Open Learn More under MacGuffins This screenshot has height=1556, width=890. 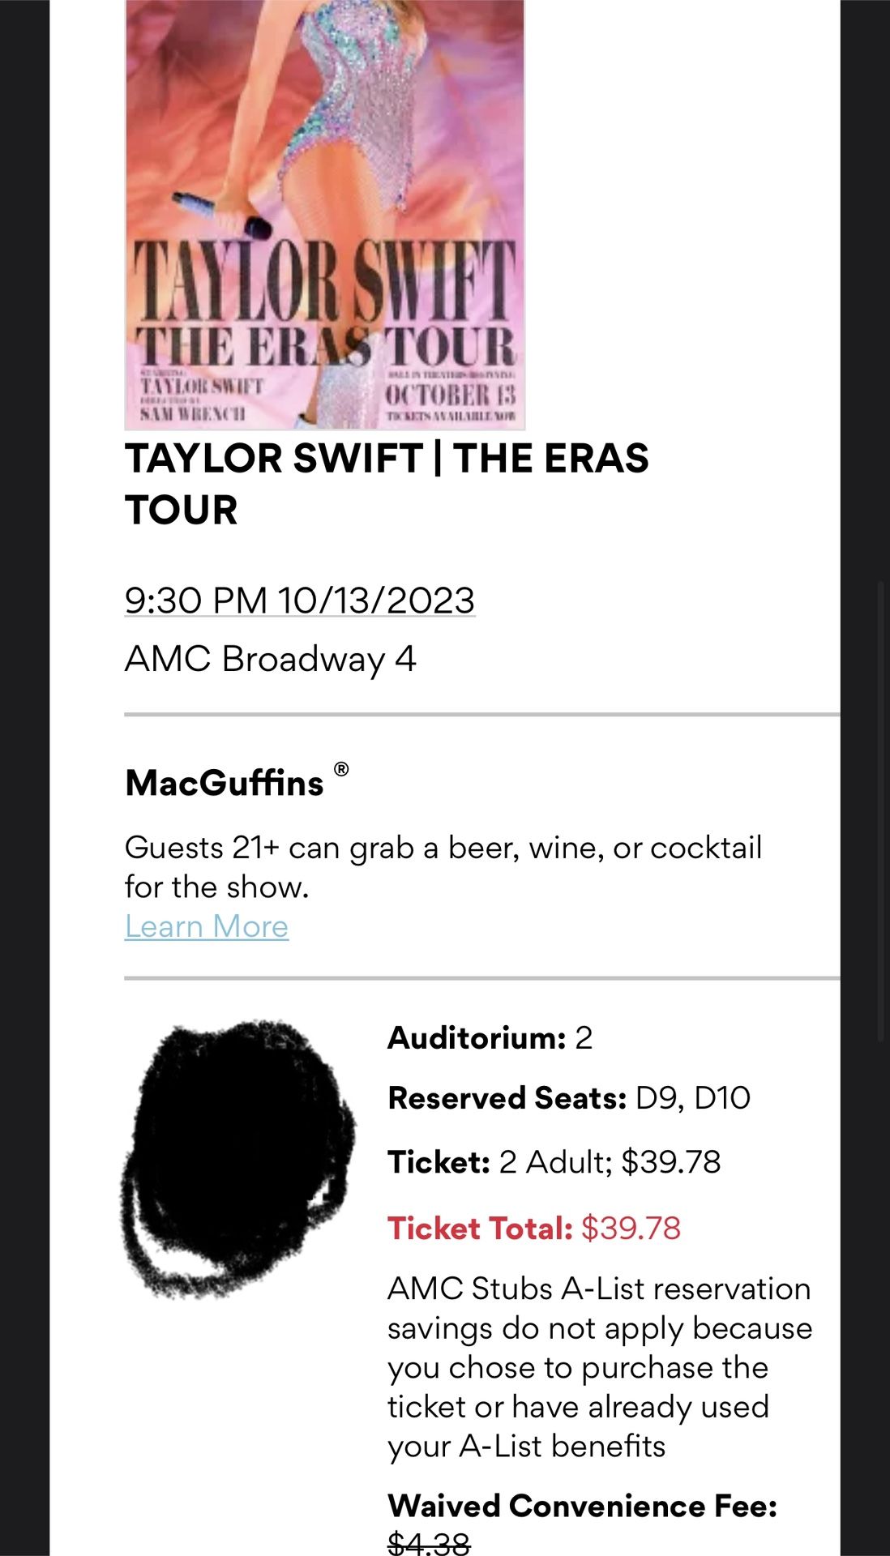point(205,925)
